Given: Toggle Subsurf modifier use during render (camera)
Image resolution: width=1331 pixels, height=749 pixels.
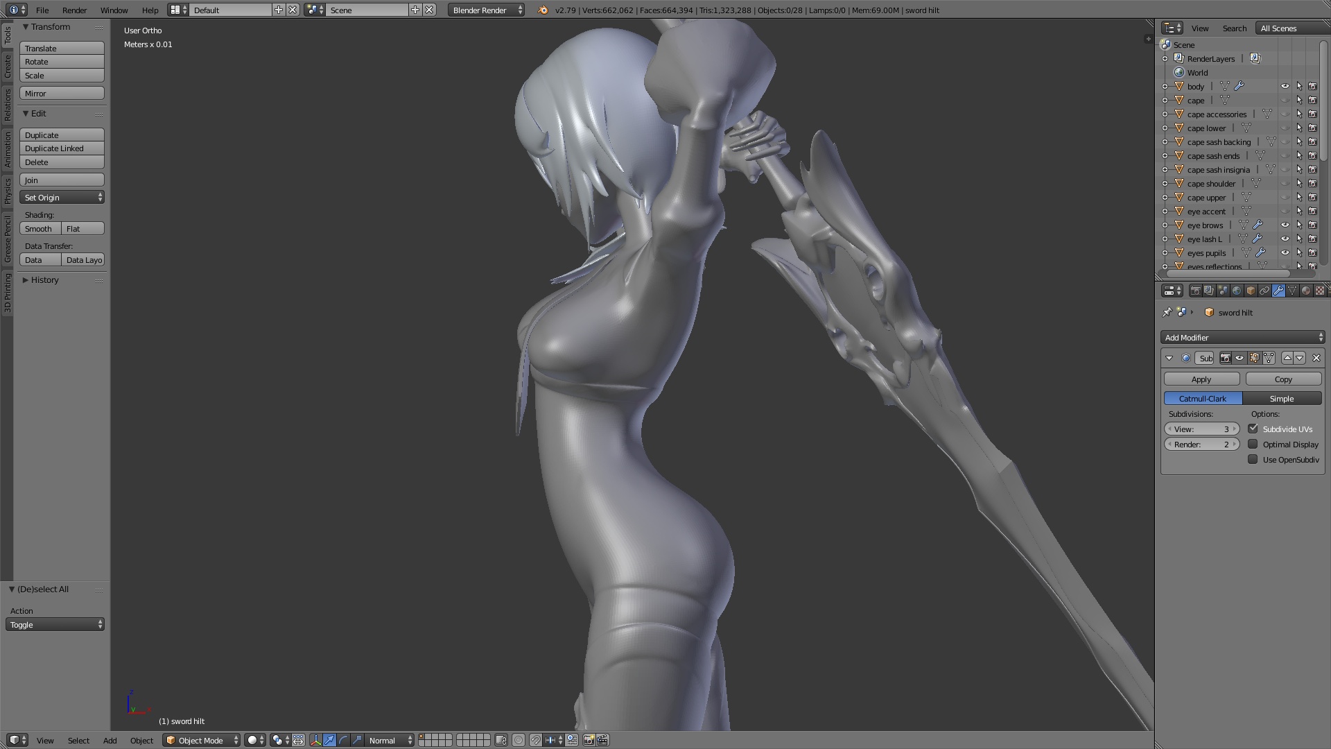Looking at the screenshot, I should click(1226, 358).
